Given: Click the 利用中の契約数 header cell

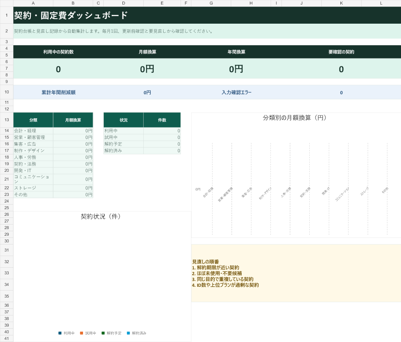Looking at the screenshot, I should coord(58,52).
